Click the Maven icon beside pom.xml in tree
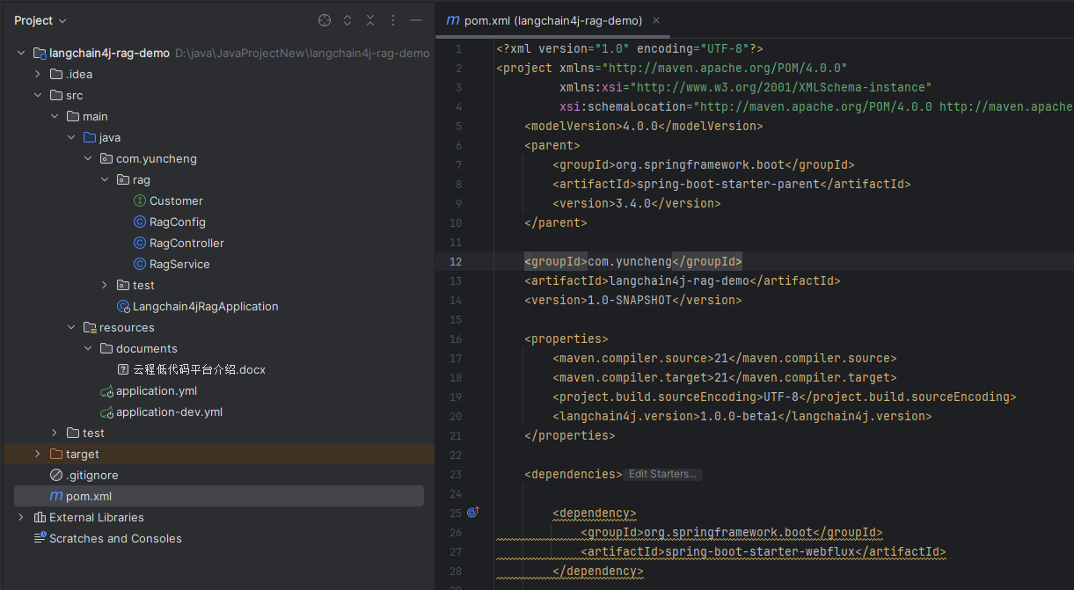This screenshot has width=1074, height=590. click(x=56, y=496)
